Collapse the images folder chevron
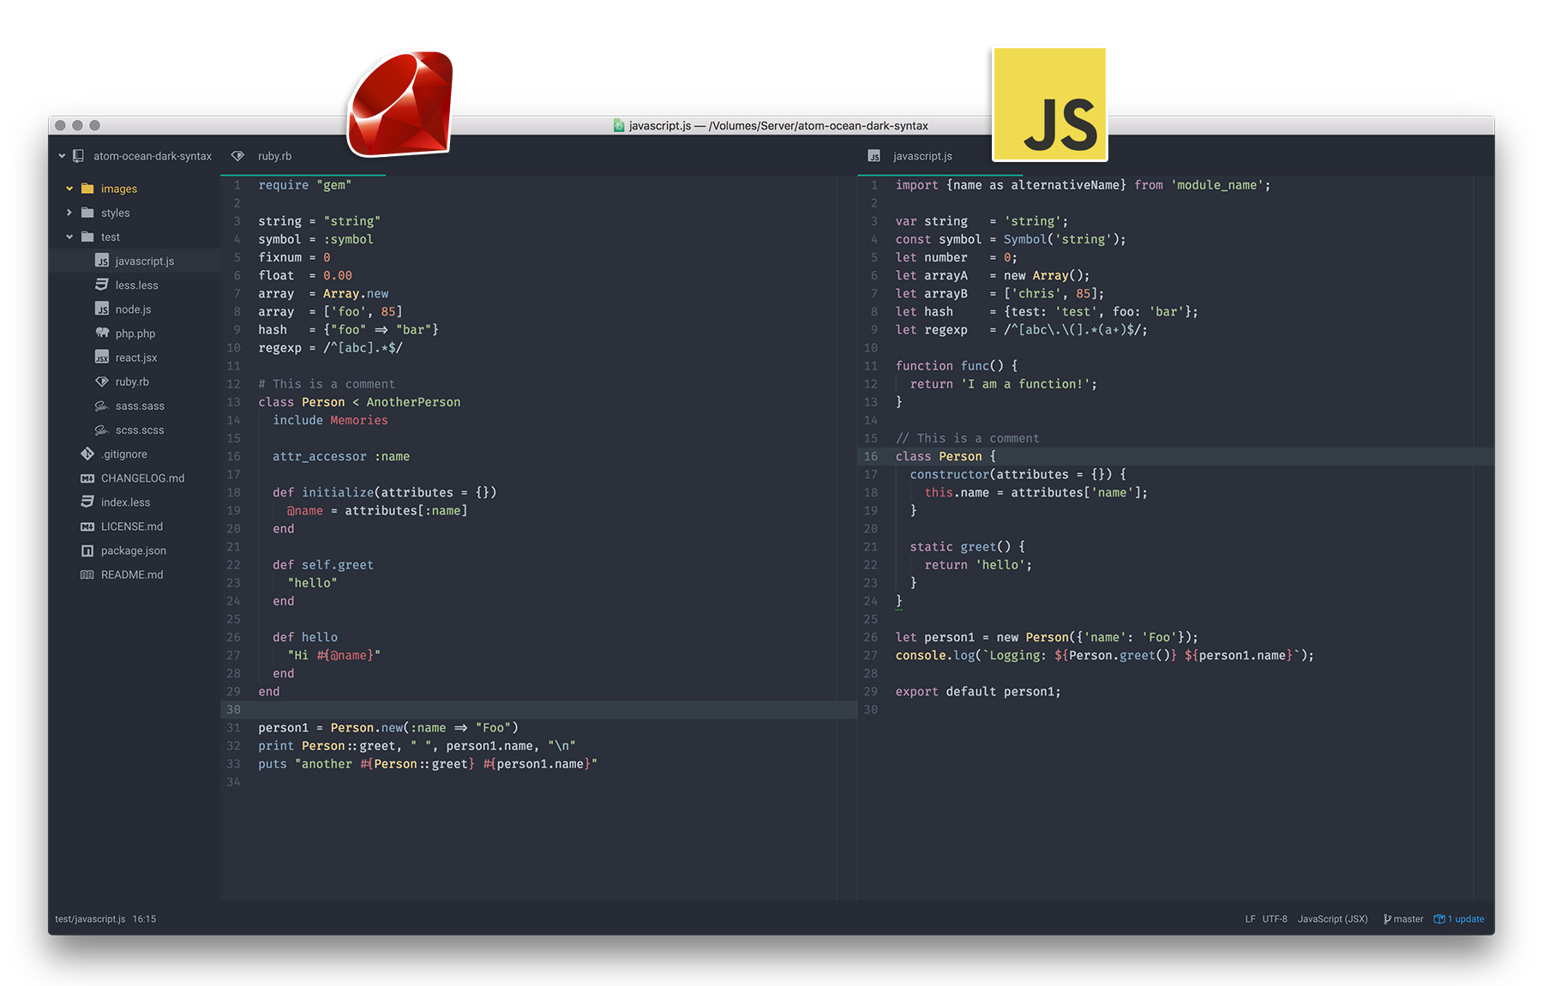The image size is (1543, 986). click(69, 189)
